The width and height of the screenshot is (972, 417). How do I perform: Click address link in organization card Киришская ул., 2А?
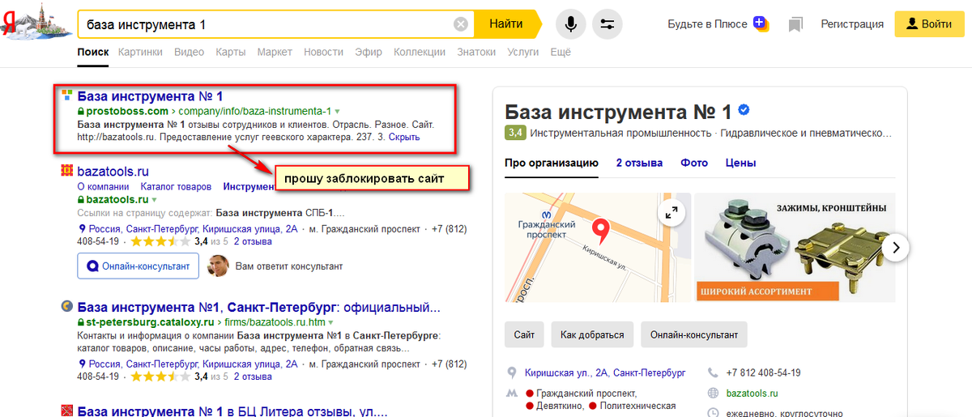click(605, 373)
